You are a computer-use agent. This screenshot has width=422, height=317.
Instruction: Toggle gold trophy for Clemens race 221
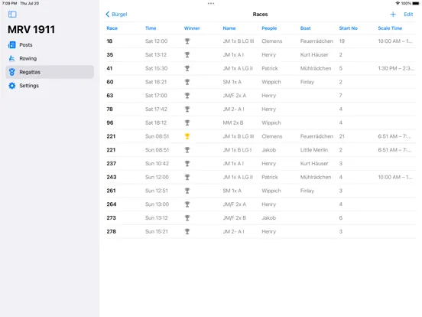[187, 136]
